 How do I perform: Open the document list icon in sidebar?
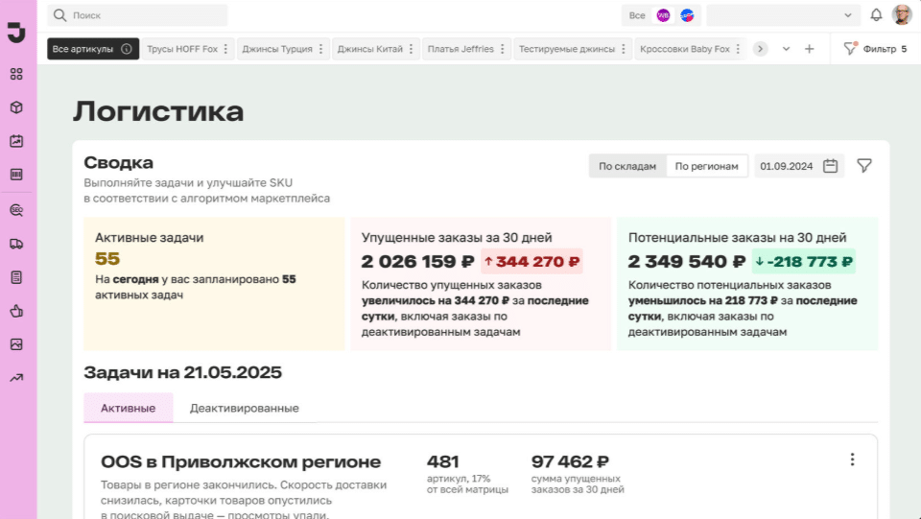[x=16, y=277]
